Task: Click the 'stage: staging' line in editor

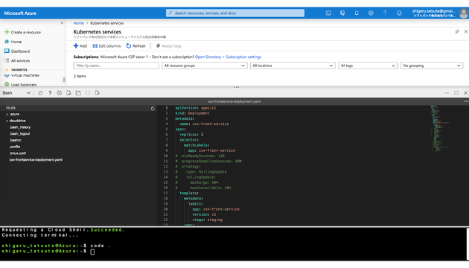Action: pos(207,220)
